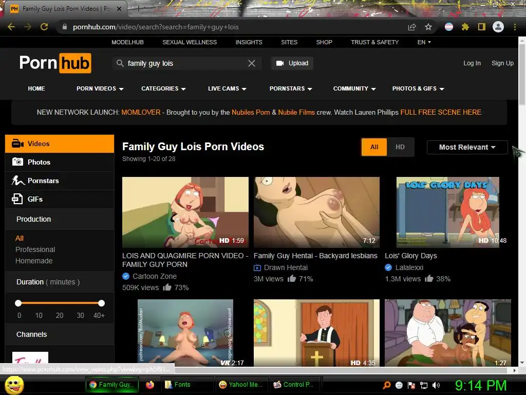
Task: Open the MOMLOVER banner link
Action: tap(141, 112)
